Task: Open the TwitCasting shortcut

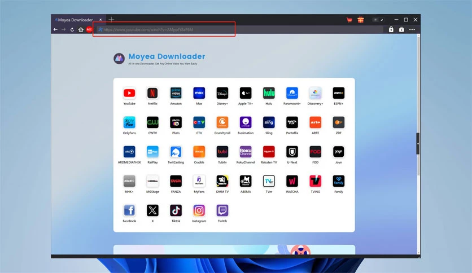Action: click(176, 152)
